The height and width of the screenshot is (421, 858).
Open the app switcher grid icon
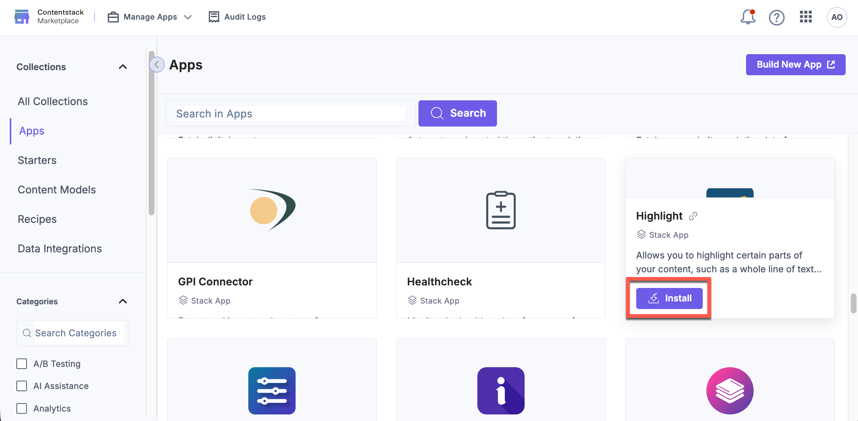[806, 17]
